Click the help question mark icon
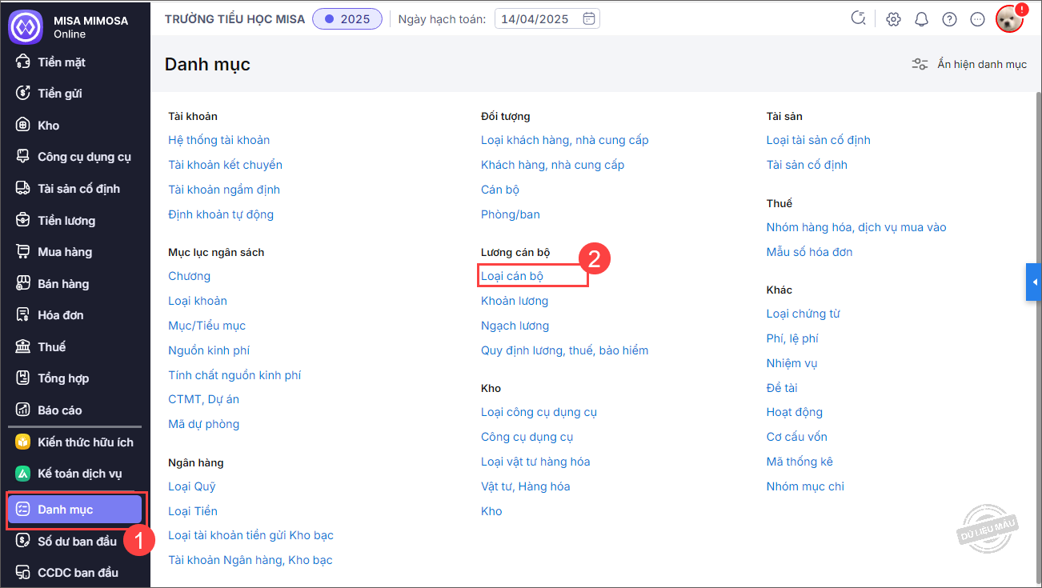 949,19
